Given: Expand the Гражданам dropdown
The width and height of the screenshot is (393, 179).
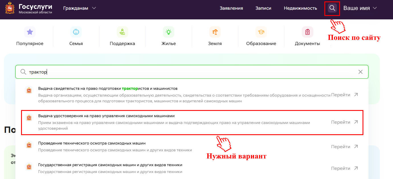Looking at the screenshot, I should [80, 8].
